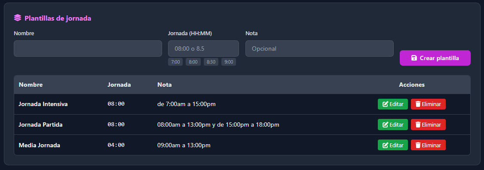Screen dimensions: 484x170
Task: Click the edit pencil icon for Media Jornada
Action: 385,145
